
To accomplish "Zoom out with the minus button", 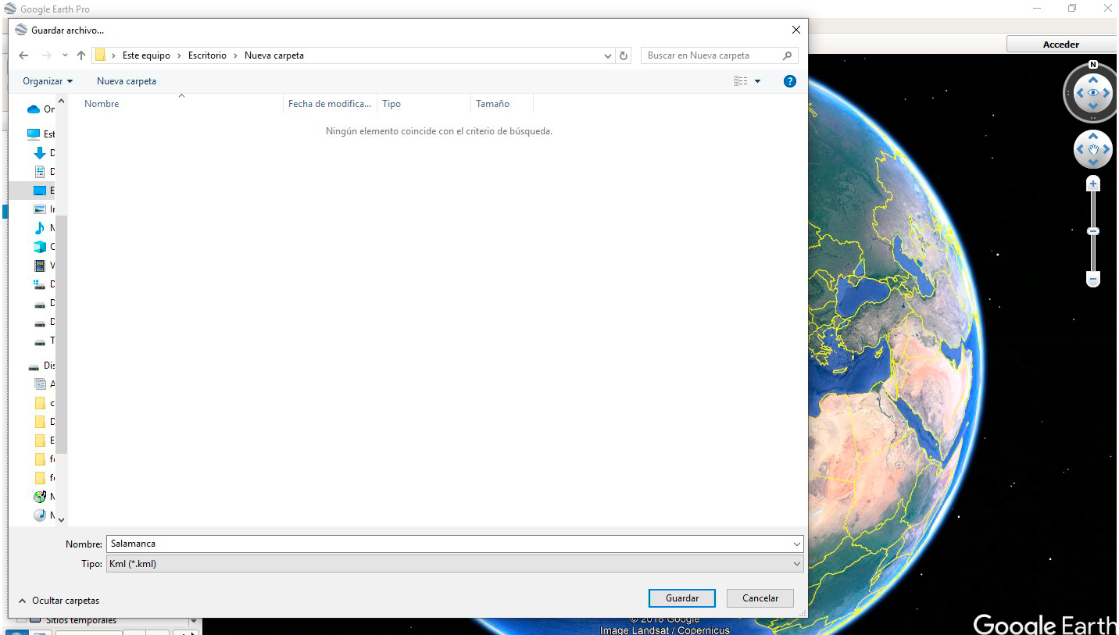I will pyautogui.click(x=1093, y=279).
